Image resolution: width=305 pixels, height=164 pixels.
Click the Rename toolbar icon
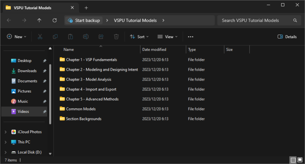[x=85, y=37]
